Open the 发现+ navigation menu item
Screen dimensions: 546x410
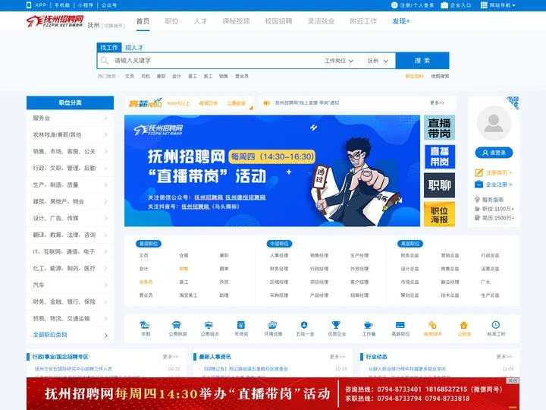[x=401, y=21]
